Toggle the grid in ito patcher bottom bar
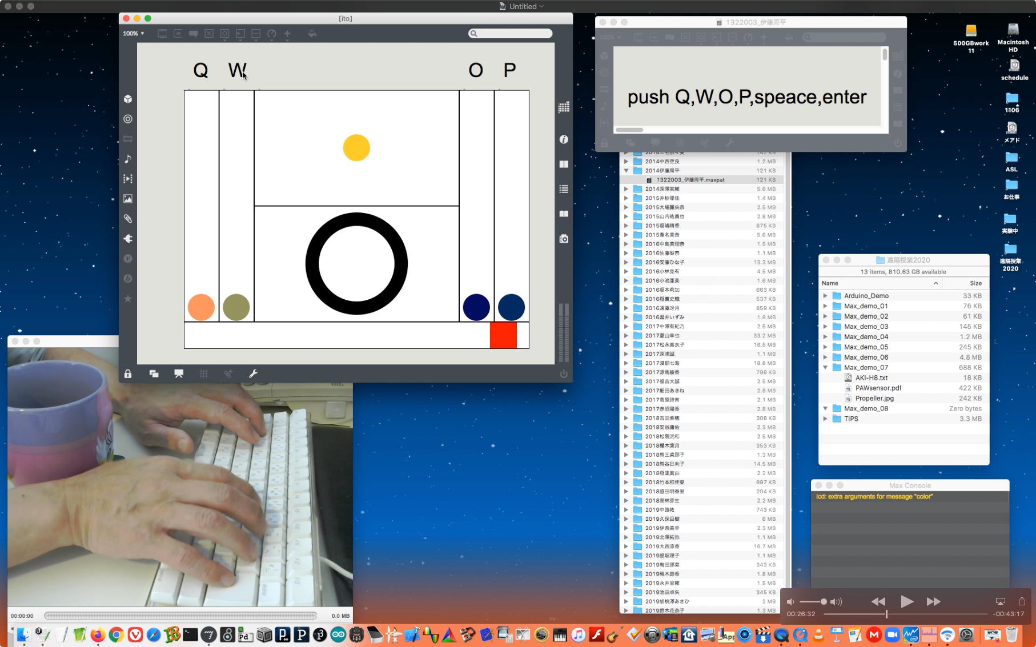The image size is (1036, 647). [x=203, y=373]
